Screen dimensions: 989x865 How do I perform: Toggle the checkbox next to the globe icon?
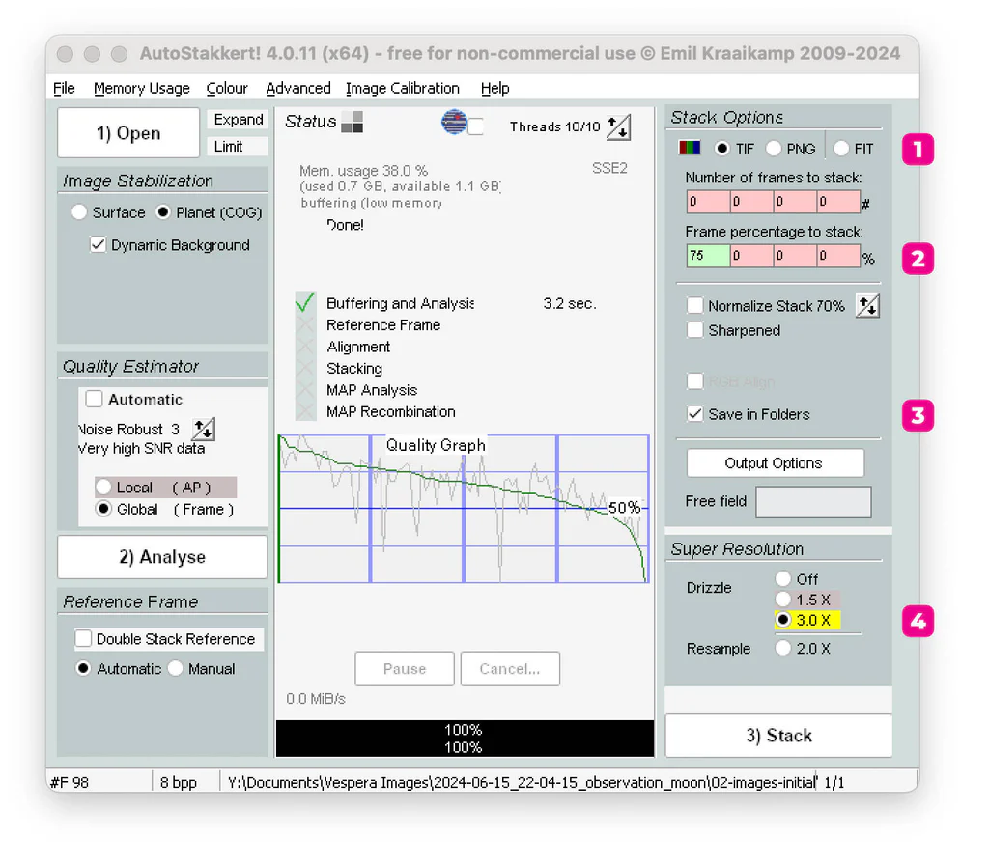[476, 126]
